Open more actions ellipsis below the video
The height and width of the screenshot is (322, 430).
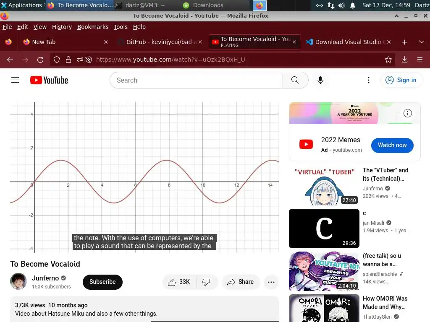pos(271,282)
